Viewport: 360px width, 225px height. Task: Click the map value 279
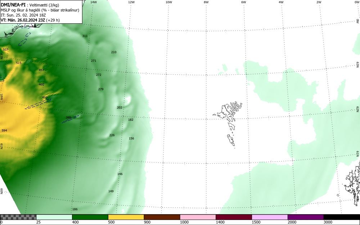[x=100, y=89]
